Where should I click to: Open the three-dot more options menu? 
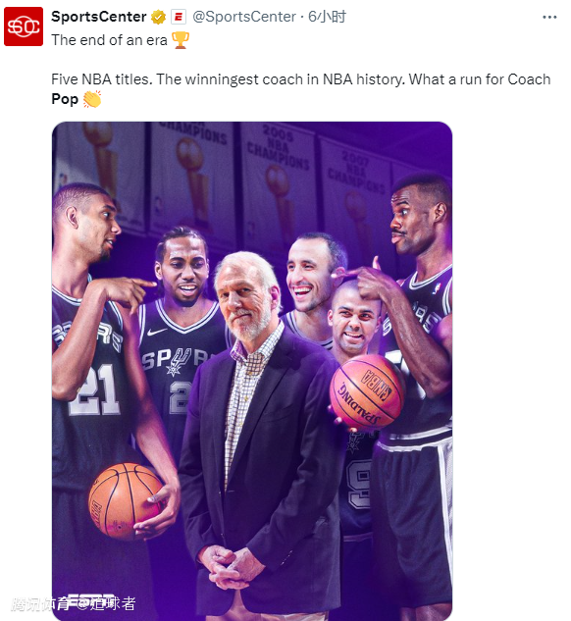[549, 17]
